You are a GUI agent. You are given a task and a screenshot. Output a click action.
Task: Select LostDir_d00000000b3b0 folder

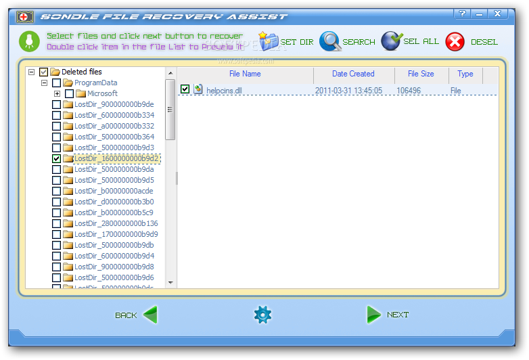coord(114,202)
